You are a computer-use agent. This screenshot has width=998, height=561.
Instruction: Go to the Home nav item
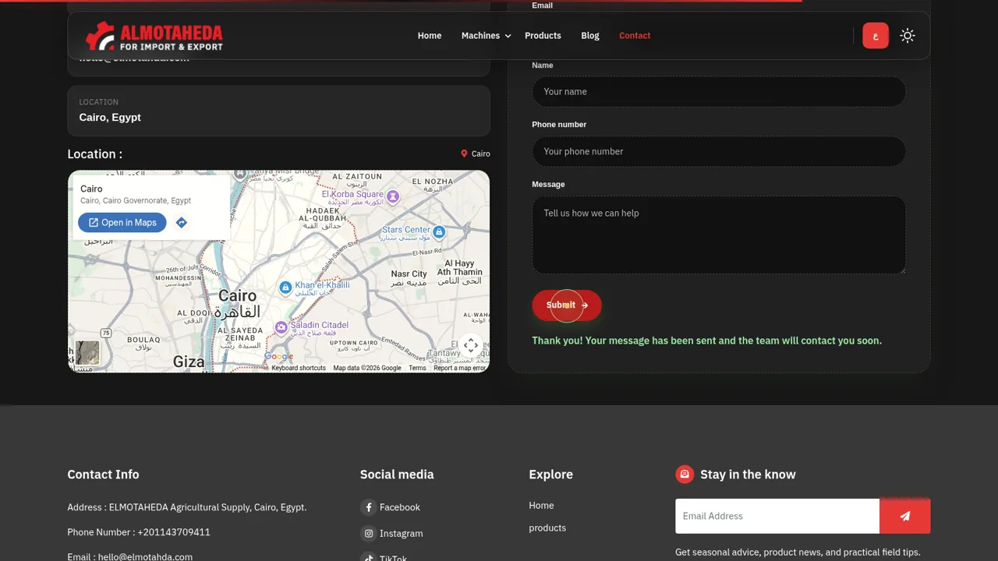pos(430,36)
